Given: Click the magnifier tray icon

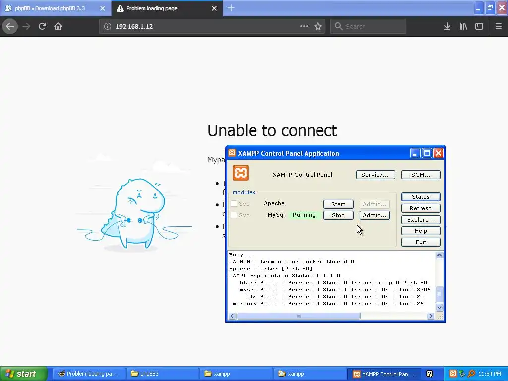Looking at the screenshot, I should point(471,374).
